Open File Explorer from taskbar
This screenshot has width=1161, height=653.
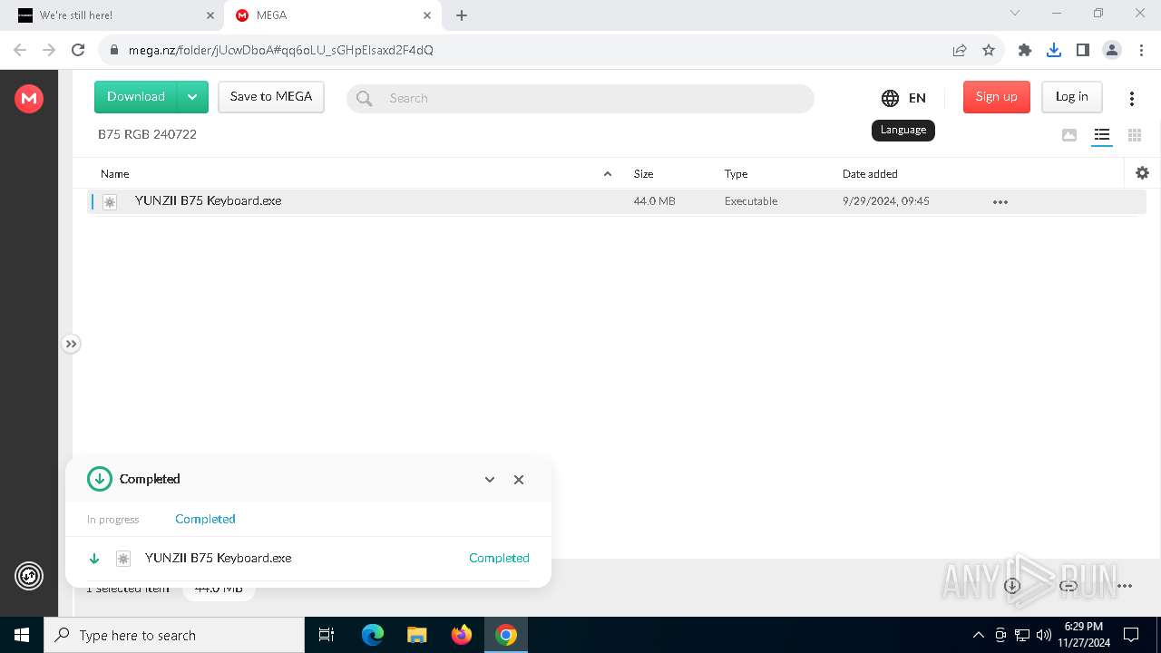[417, 635]
